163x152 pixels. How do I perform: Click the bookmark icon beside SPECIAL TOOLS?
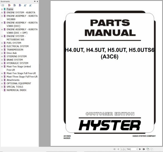click(5, 87)
